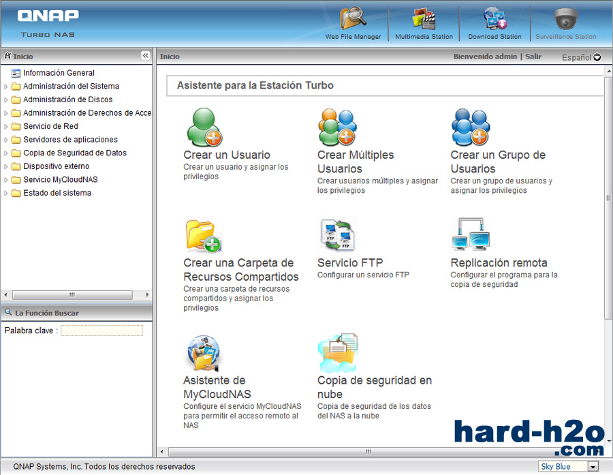The width and height of the screenshot is (613, 475).
Task: Click Crear una Carpeta de Recursos Compartidos title
Action: [241, 270]
